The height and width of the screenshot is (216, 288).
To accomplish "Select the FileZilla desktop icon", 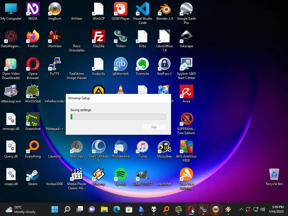I will [99, 36].
